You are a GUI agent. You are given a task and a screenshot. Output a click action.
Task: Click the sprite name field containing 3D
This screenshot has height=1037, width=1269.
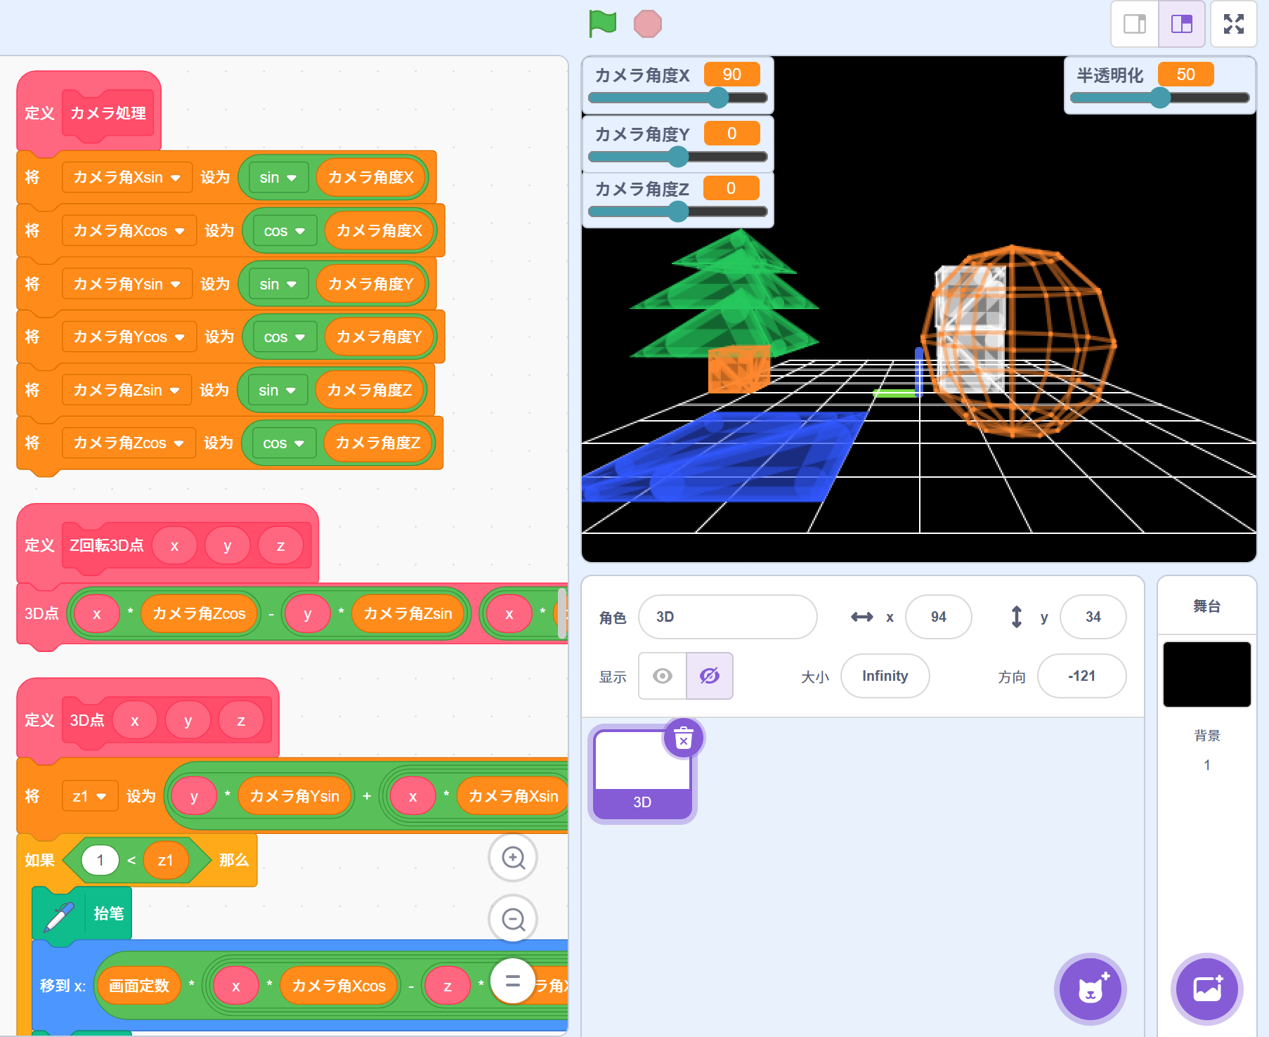727,617
